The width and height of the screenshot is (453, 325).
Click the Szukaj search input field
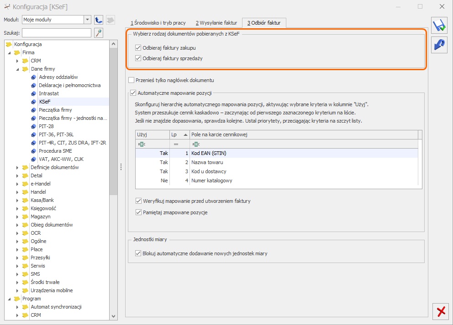[x=57, y=33]
